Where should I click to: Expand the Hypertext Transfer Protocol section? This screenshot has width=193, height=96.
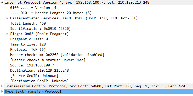tap(2, 92)
